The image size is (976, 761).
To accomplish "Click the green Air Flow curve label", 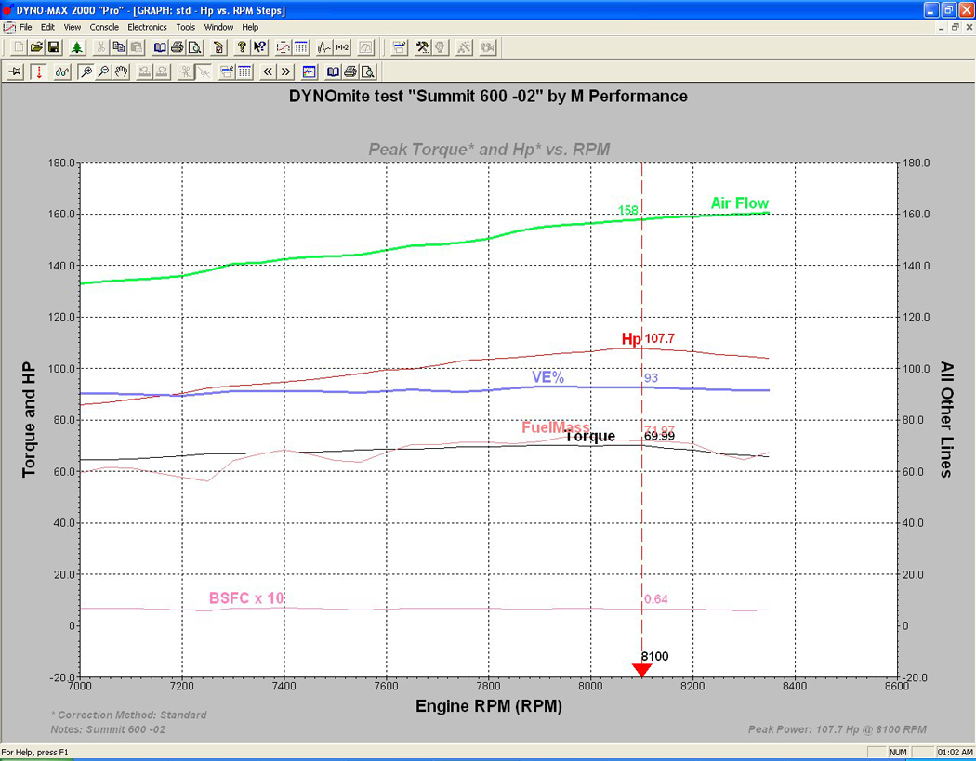I will click(740, 203).
